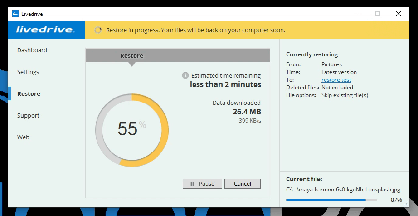Cancel the ongoing restore

pyautogui.click(x=243, y=184)
